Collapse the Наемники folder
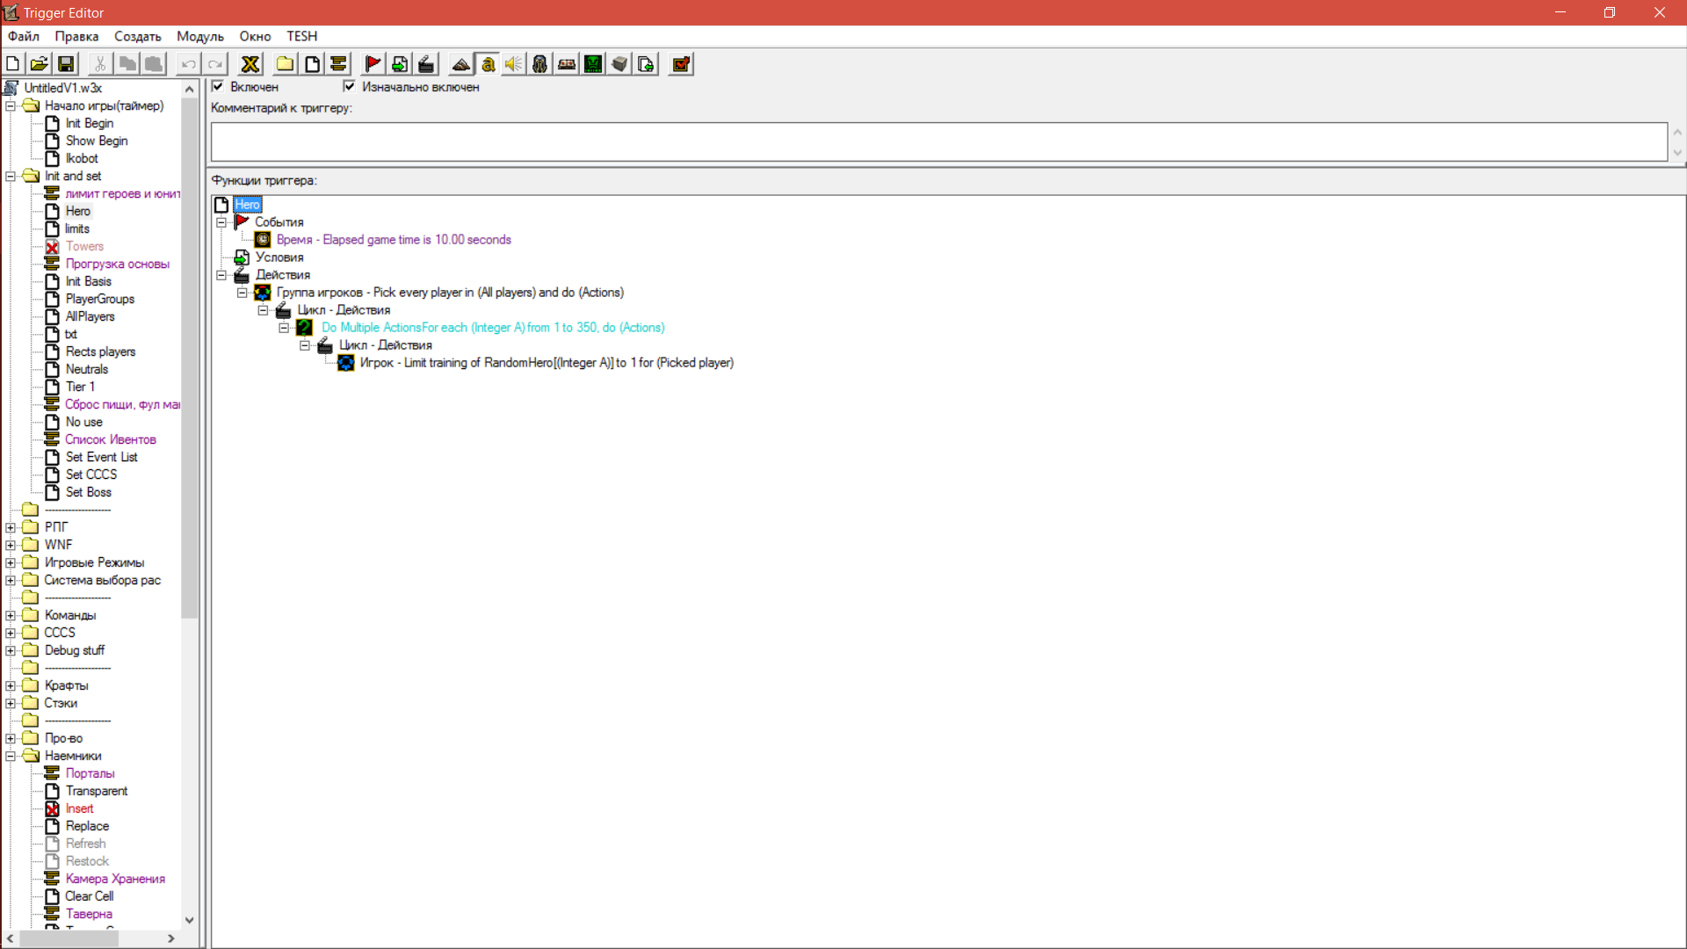 11,756
